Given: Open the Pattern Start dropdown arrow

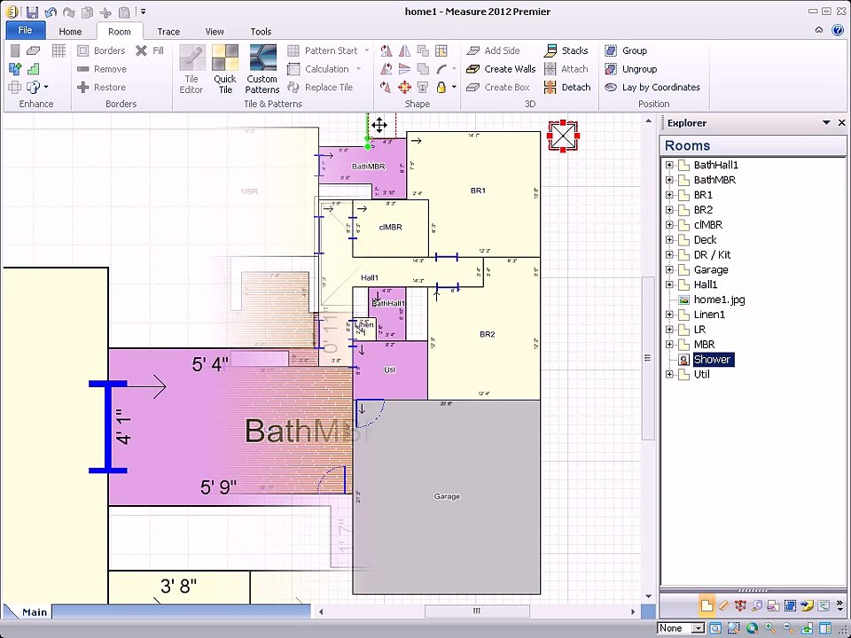Looking at the screenshot, I should click(367, 51).
